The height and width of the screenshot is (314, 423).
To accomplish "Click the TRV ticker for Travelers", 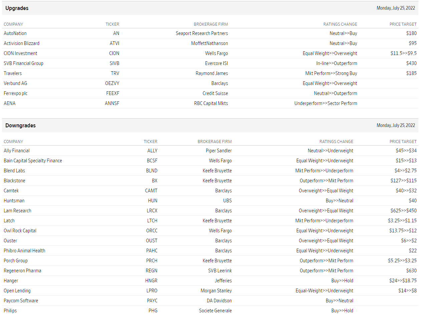I will tap(115, 73).
